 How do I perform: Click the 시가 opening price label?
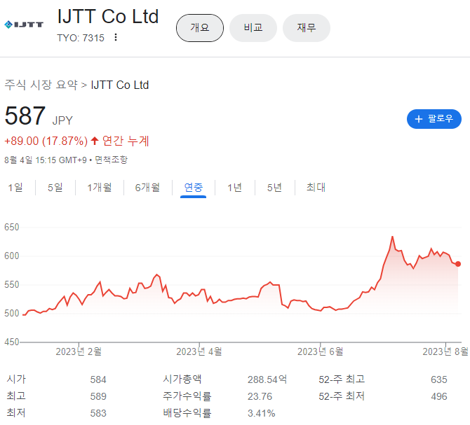(x=16, y=379)
